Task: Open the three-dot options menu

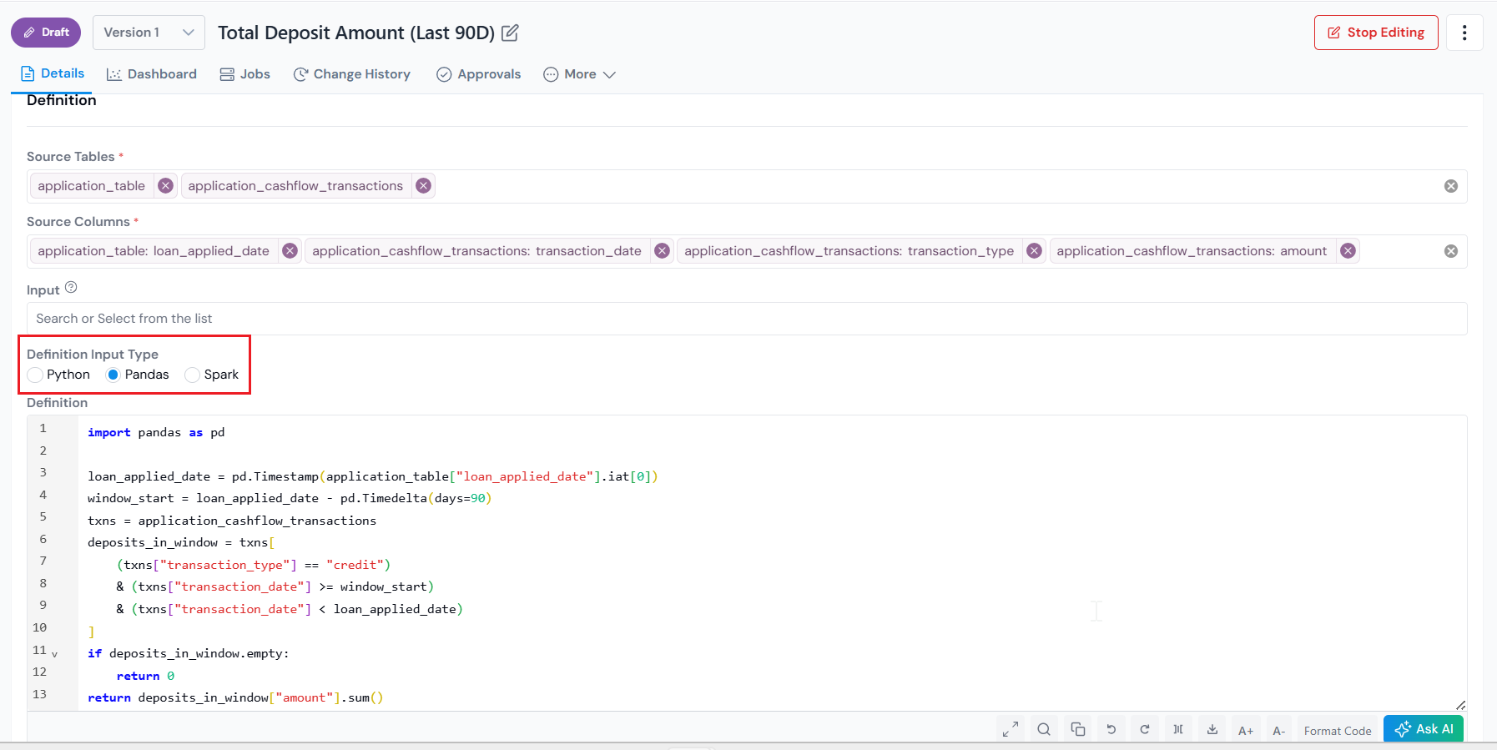Action: (1464, 33)
